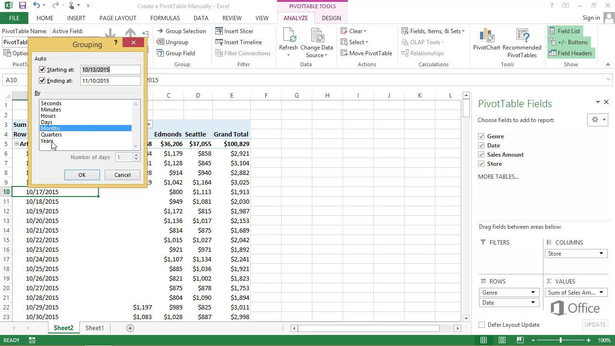Switch to the DESIGN ribbon tab
615x346 pixels.
(331, 18)
